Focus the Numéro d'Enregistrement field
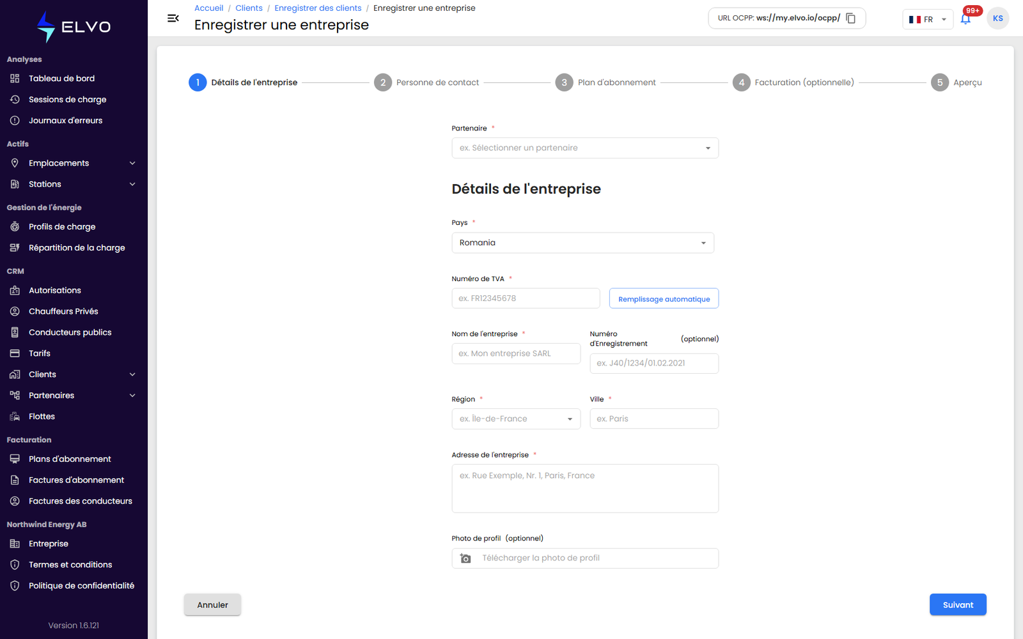Screen dimensions: 1023x639 pyautogui.click(x=654, y=363)
